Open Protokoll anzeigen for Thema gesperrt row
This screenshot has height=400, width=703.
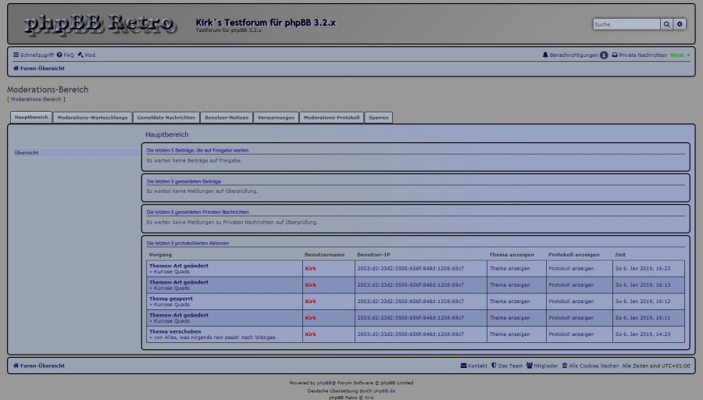[x=571, y=302]
